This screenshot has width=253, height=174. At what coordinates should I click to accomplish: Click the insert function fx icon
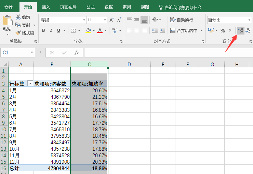(77, 53)
